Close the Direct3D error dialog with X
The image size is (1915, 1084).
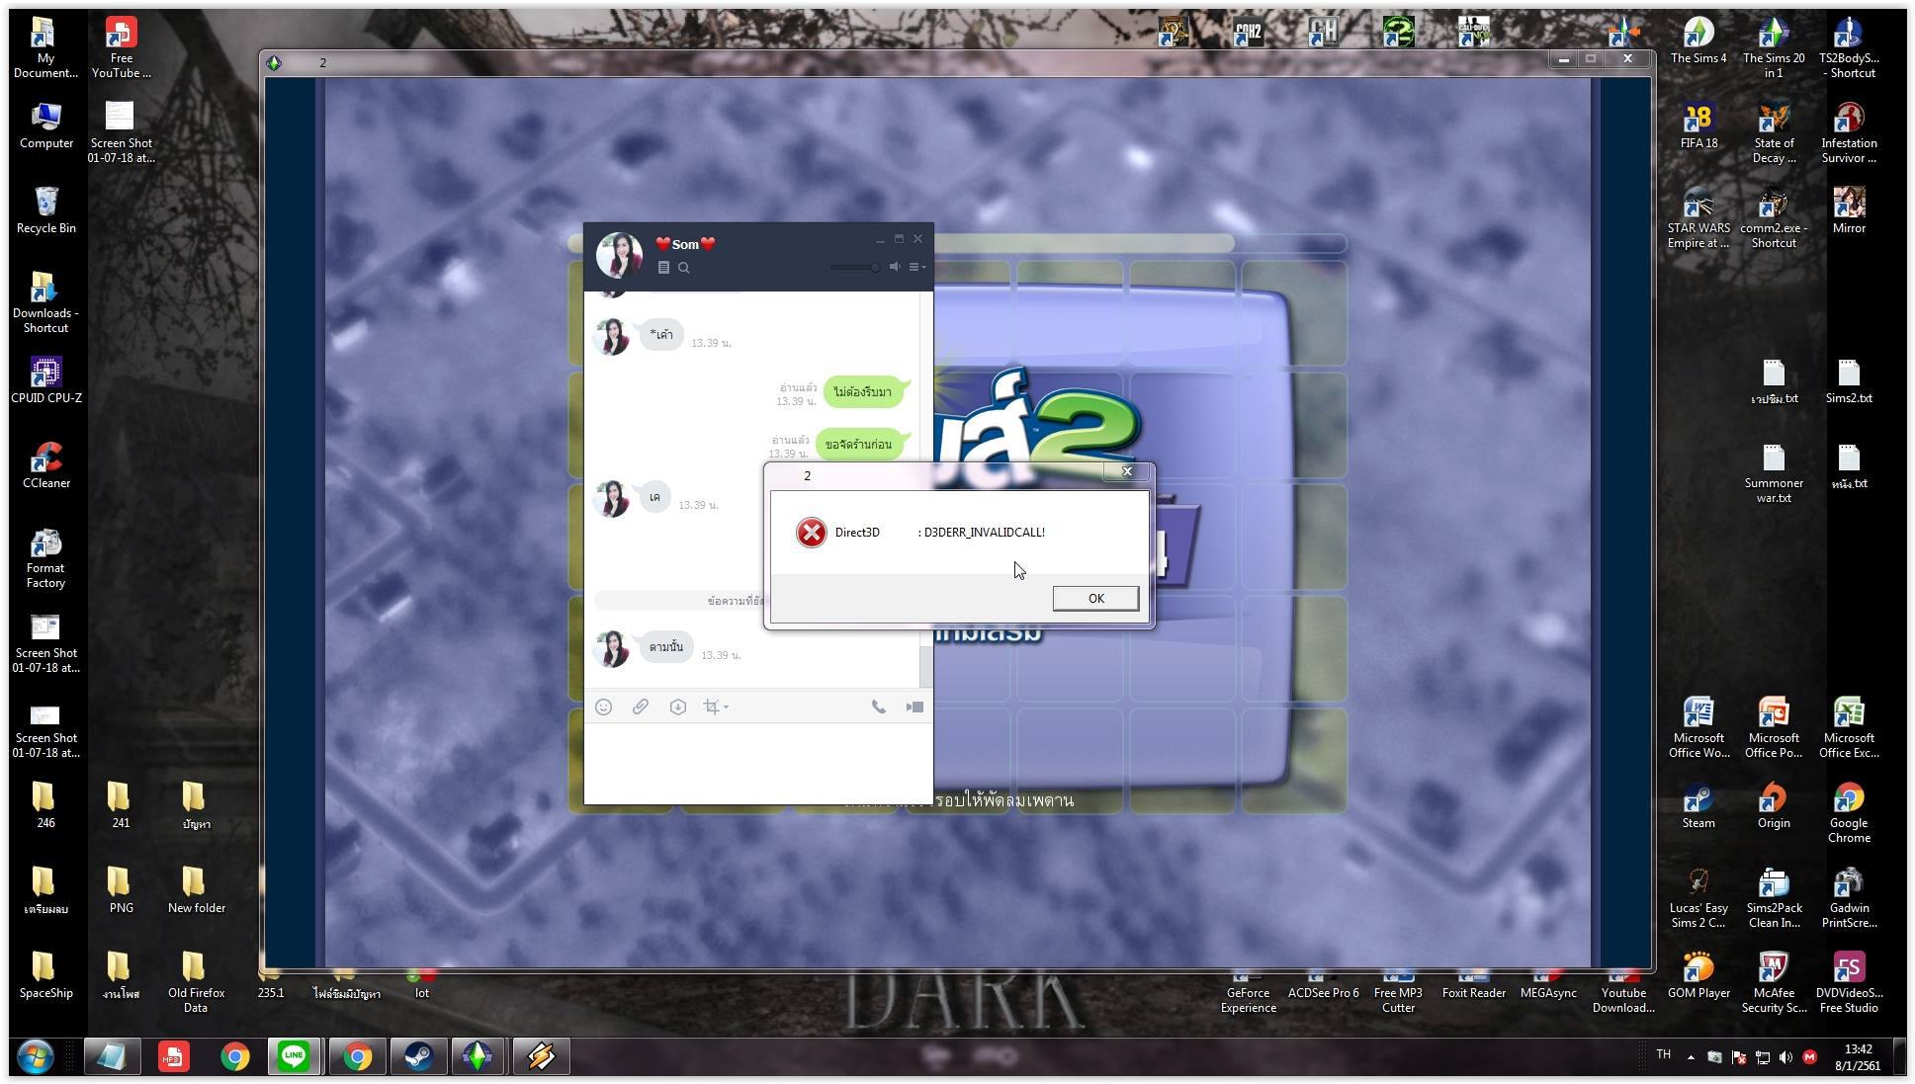tap(1126, 471)
